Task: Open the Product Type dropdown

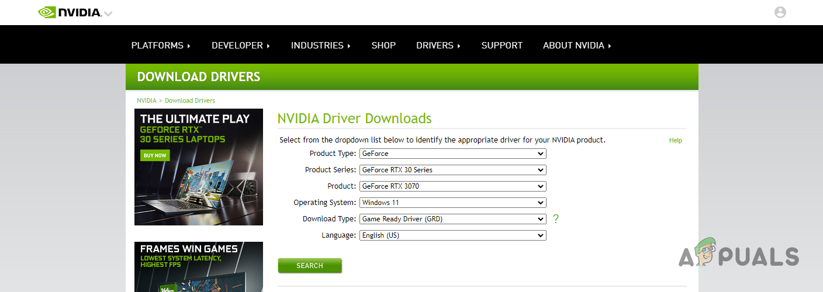Action: [x=453, y=154]
